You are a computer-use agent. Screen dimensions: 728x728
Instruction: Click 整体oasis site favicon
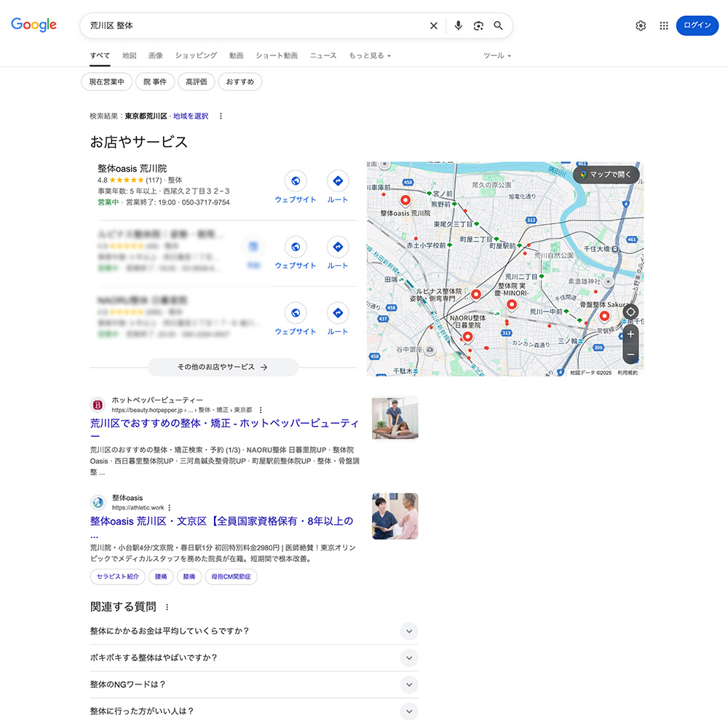pyautogui.click(x=98, y=503)
